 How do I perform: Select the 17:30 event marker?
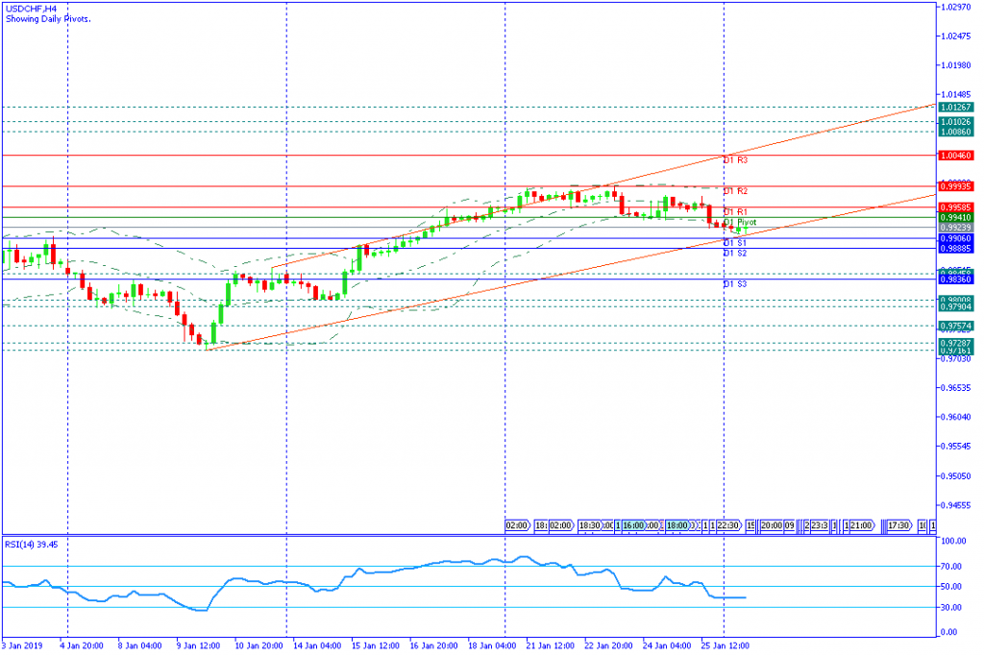(898, 525)
